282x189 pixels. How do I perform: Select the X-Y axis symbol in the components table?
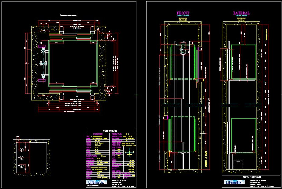tap(129, 153)
